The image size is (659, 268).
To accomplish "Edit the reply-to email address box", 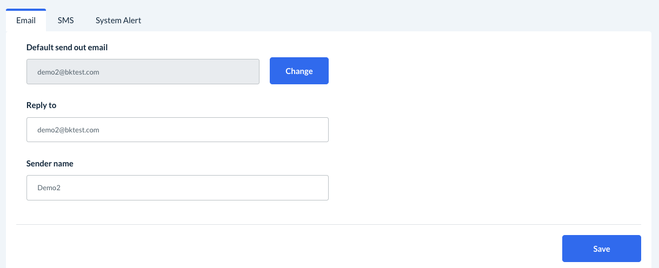I will (x=177, y=130).
